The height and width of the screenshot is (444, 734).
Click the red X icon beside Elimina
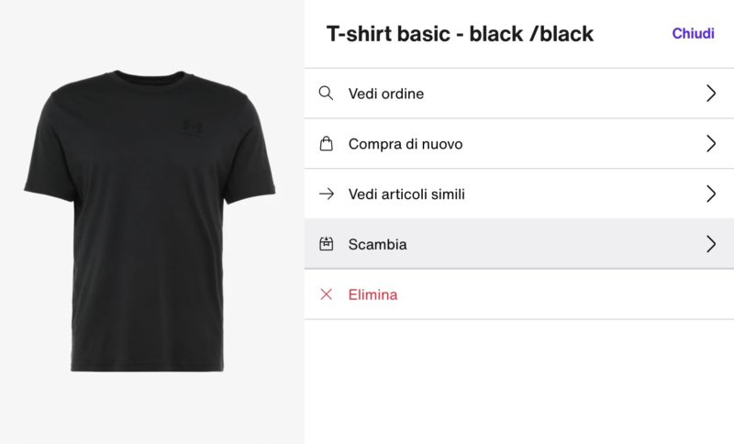tap(326, 295)
